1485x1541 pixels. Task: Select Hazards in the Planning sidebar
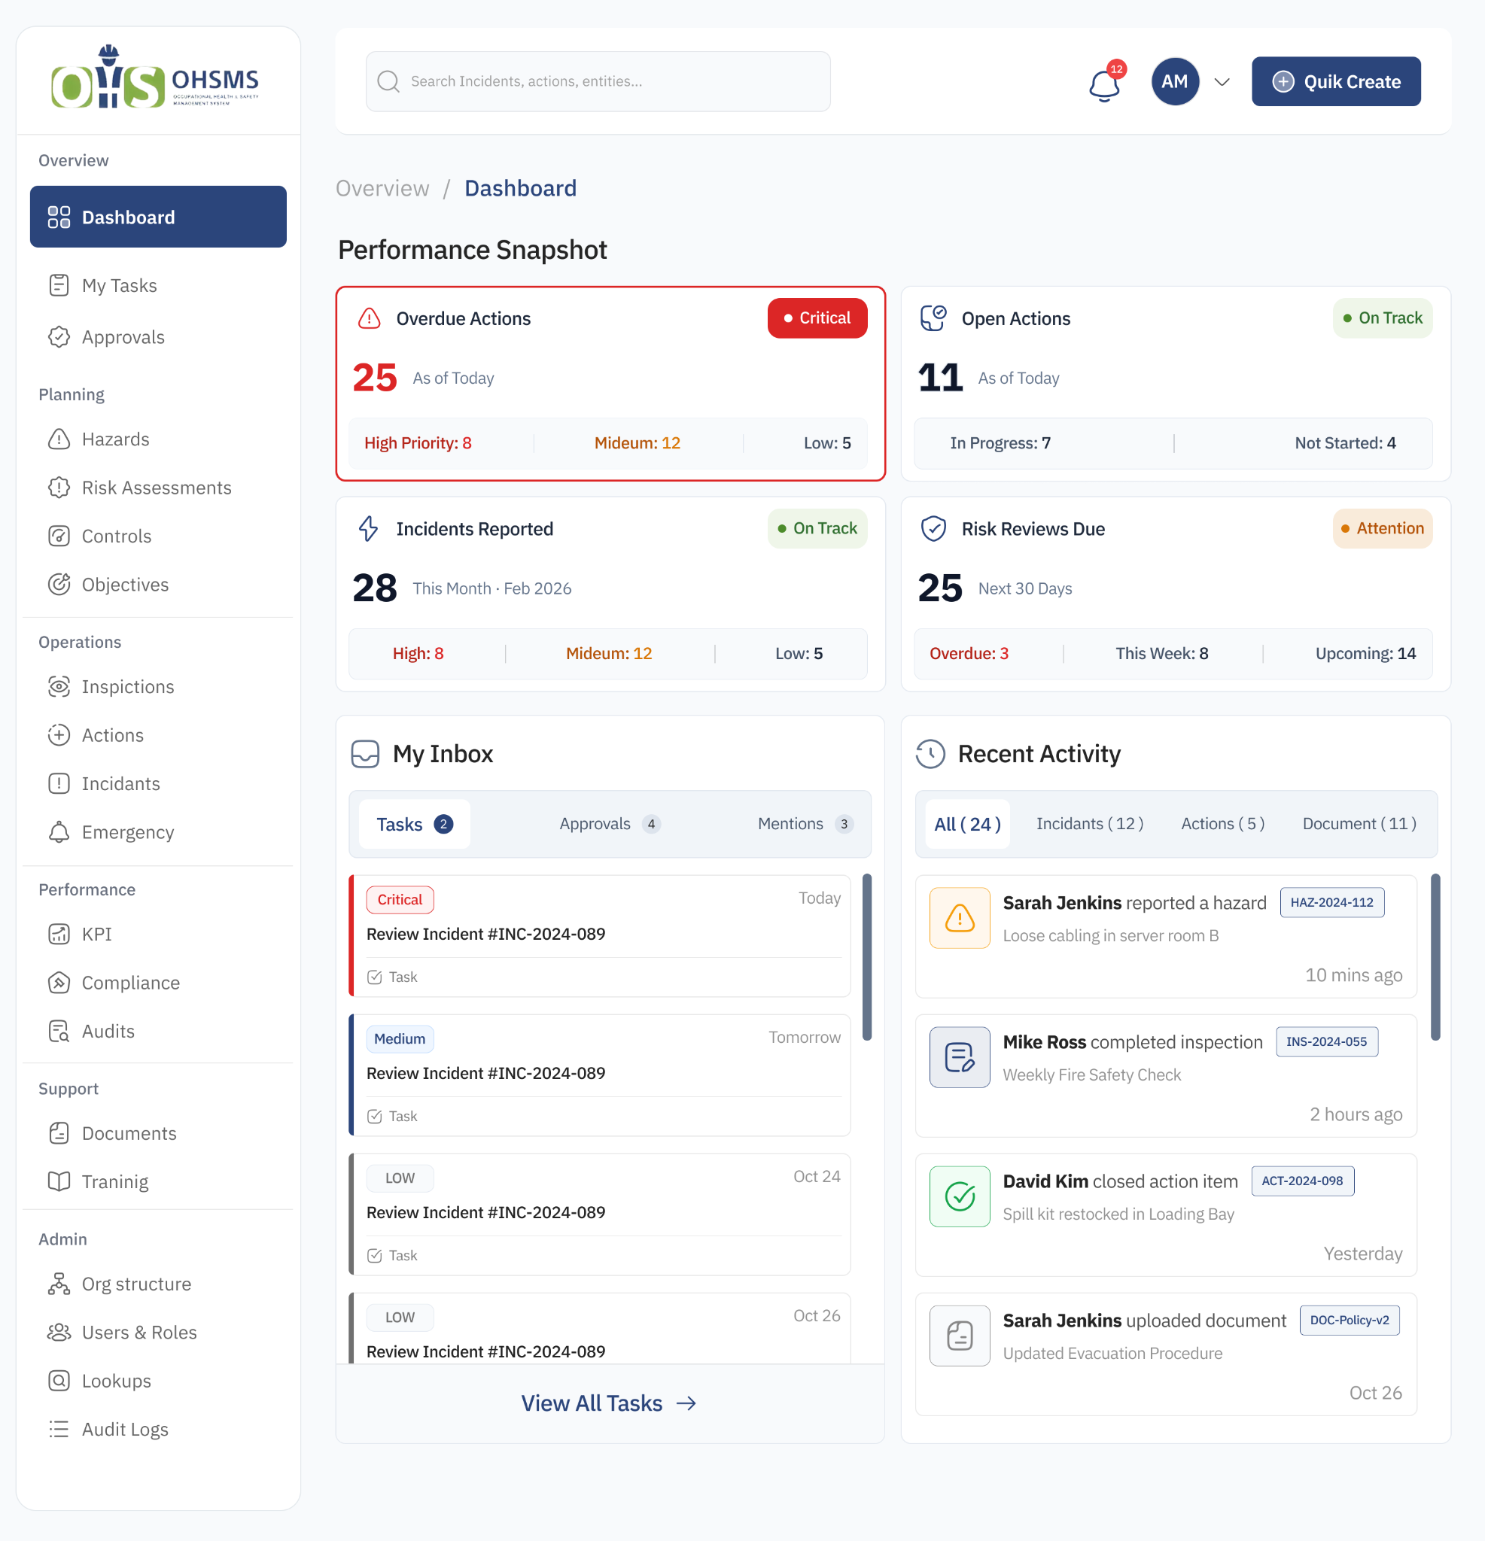coord(117,439)
